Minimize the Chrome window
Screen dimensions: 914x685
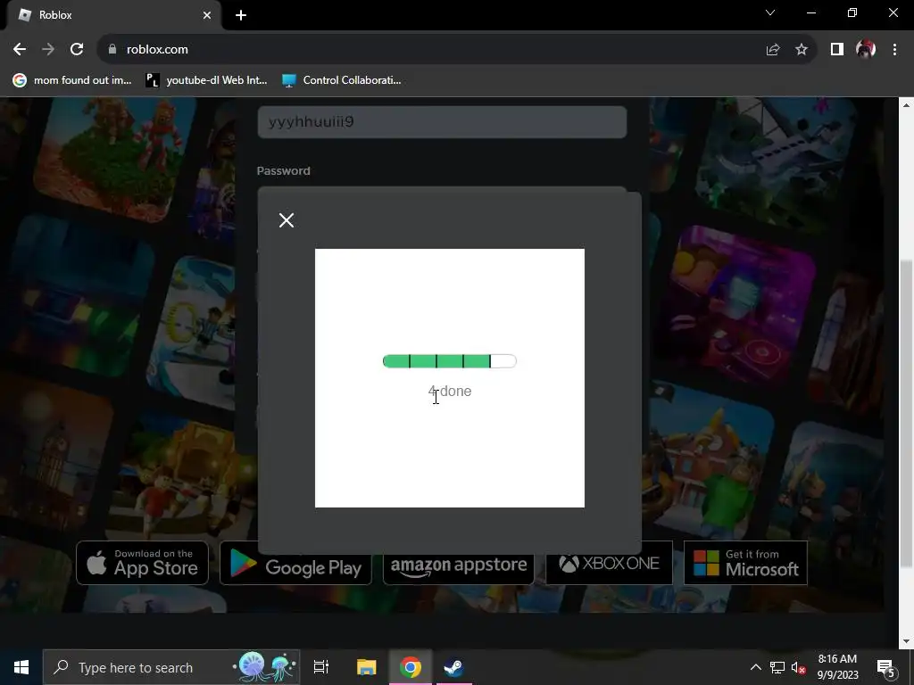point(810,12)
